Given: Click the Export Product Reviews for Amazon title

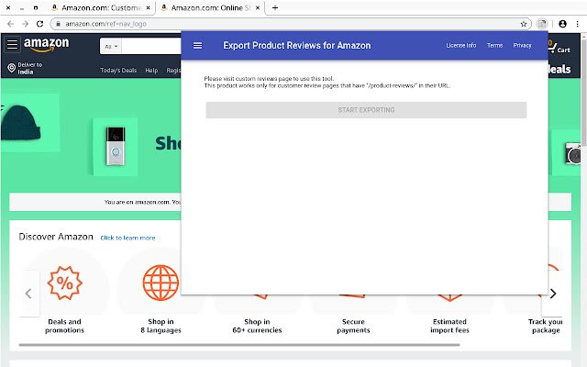Looking at the screenshot, I should [x=297, y=45].
